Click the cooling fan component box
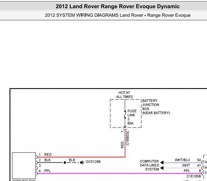This screenshot has height=181, width=207. [x=24, y=165]
